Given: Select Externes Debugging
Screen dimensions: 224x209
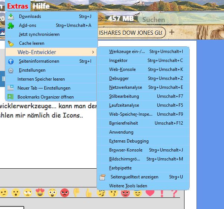Looking at the screenshot, I should pyautogui.click(x=143, y=141).
